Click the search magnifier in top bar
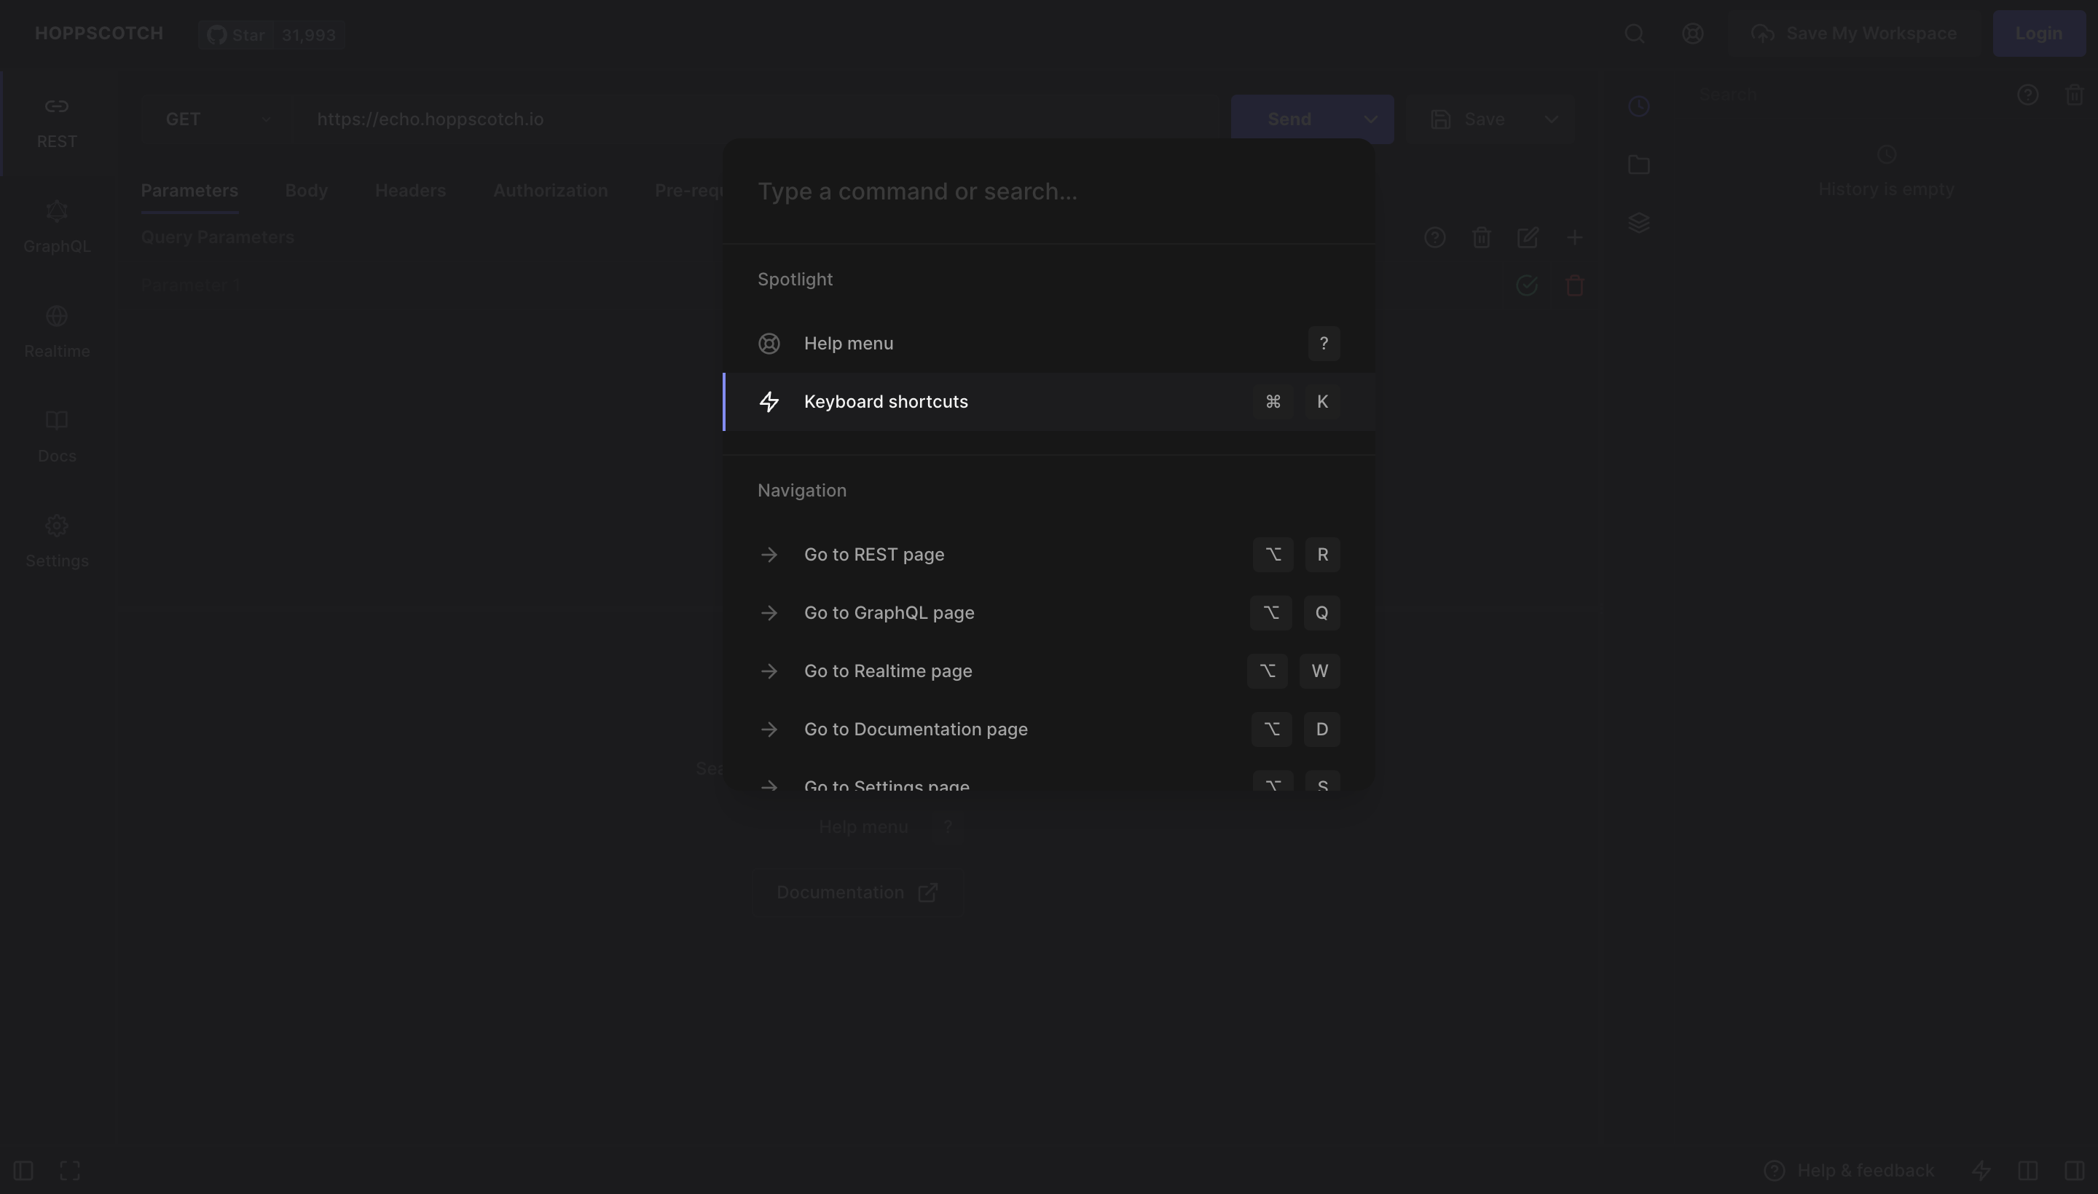This screenshot has height=1194, width=2098. point(1634,33)
